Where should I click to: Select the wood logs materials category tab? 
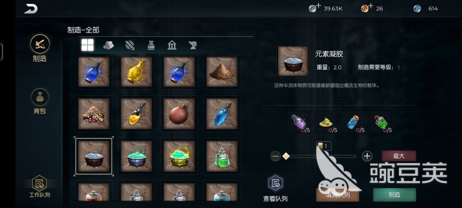[x=108, y=45]
